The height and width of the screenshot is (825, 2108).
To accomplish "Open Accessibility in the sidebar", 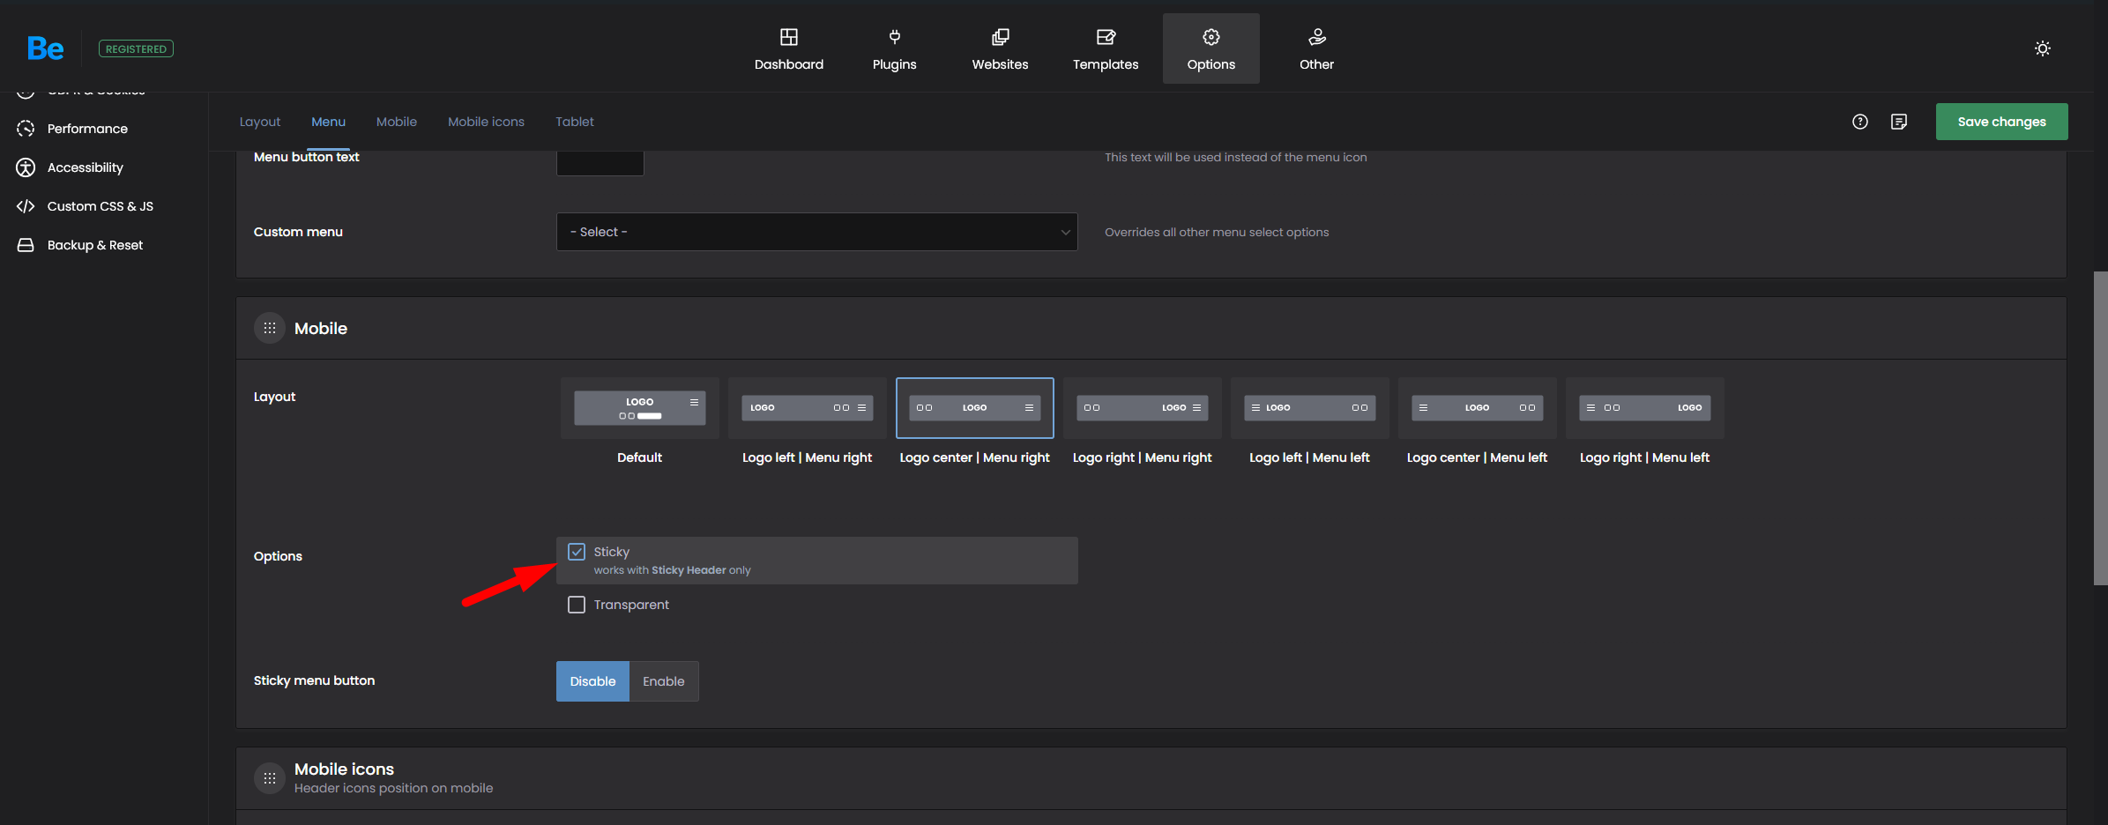I will (x=86, y=167).
